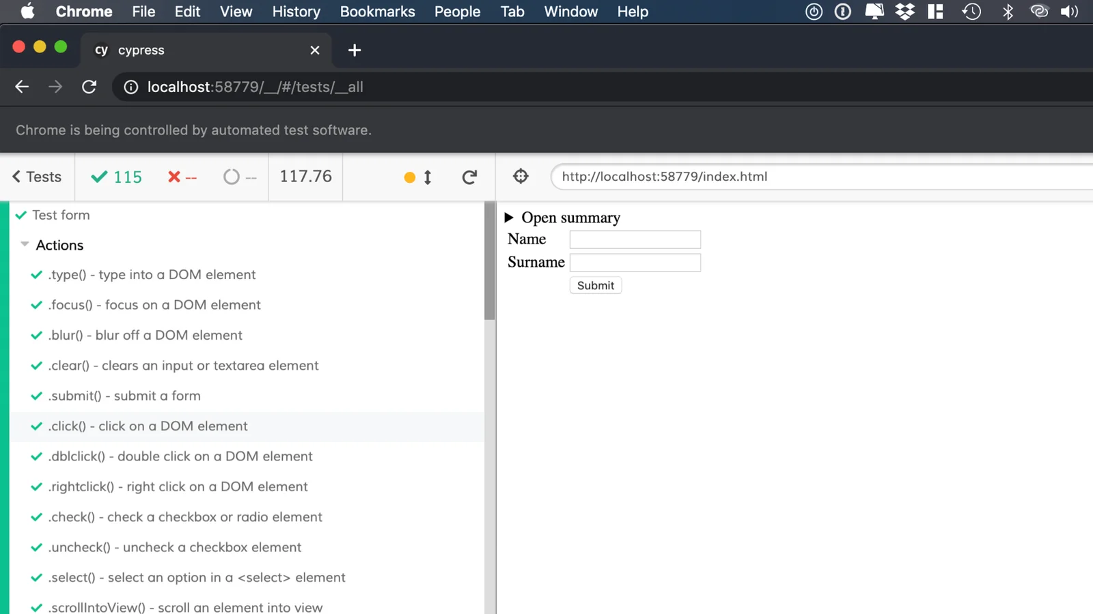Click the browser back arrow
Image resolution: width=1093 pixels, height=614 pixels.
(x=22, y=87)
